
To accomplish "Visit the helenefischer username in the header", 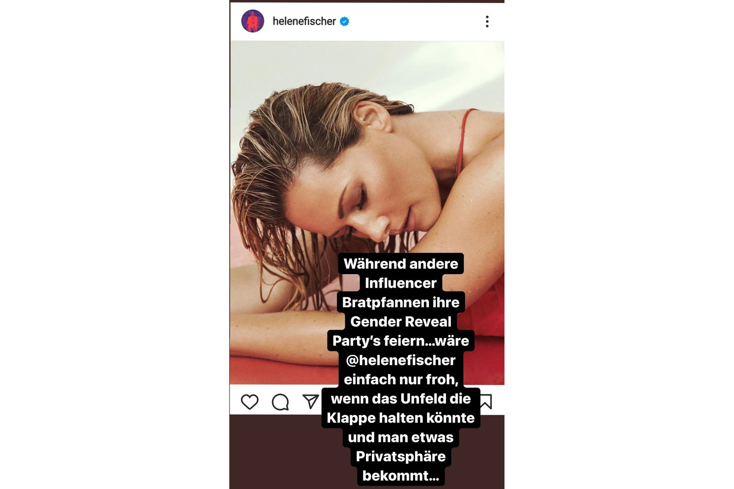I will [x=304, y=22].
